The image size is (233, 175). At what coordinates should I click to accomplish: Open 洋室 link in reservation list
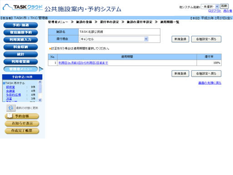pos(9,99)
